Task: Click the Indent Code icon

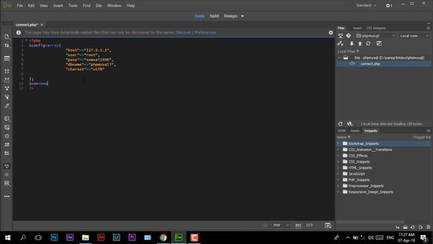Action: pos(7,144)
